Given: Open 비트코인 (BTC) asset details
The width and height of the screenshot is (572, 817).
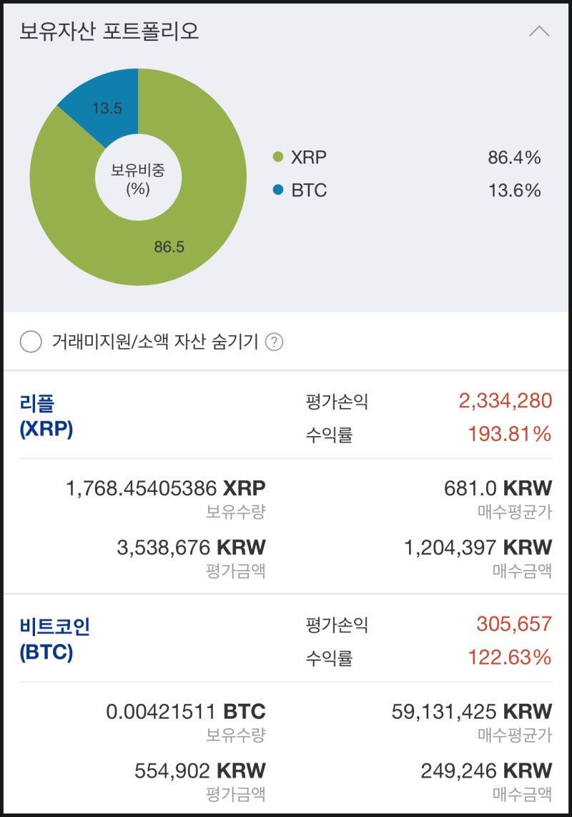Looking at the screenshot, I should (x=54, y=639).
